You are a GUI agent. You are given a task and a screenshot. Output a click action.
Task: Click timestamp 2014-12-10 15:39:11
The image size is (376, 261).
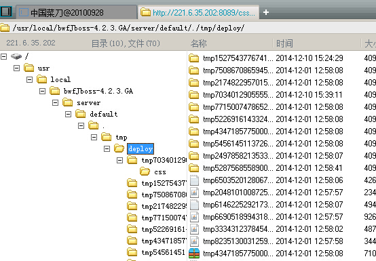(309, 95)
